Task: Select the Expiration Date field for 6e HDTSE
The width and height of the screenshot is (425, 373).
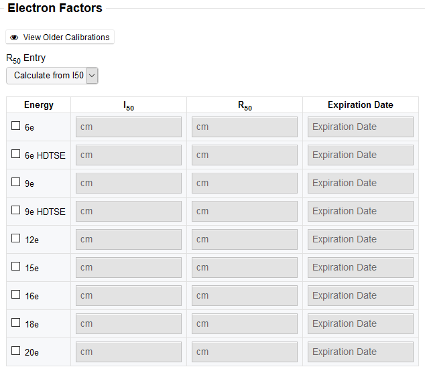Action: [x=361, y=155]
